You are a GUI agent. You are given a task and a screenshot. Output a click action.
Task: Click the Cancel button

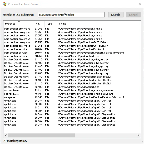click(x=133, y=15)
